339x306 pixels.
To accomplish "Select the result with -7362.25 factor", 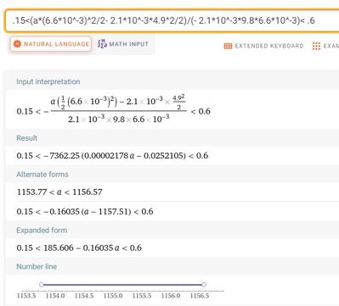I will tap(112, 156).
